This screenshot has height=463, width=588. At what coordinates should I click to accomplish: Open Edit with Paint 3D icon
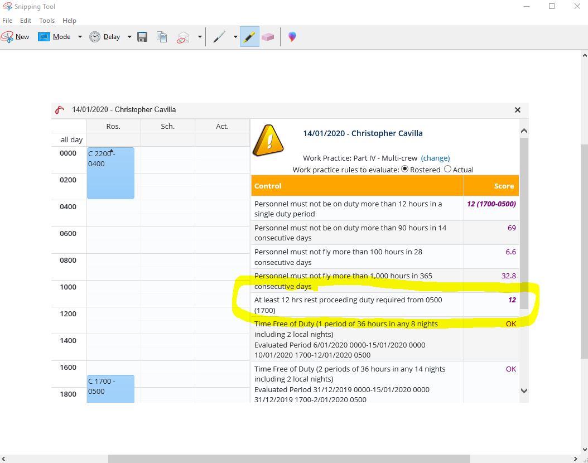292,37
